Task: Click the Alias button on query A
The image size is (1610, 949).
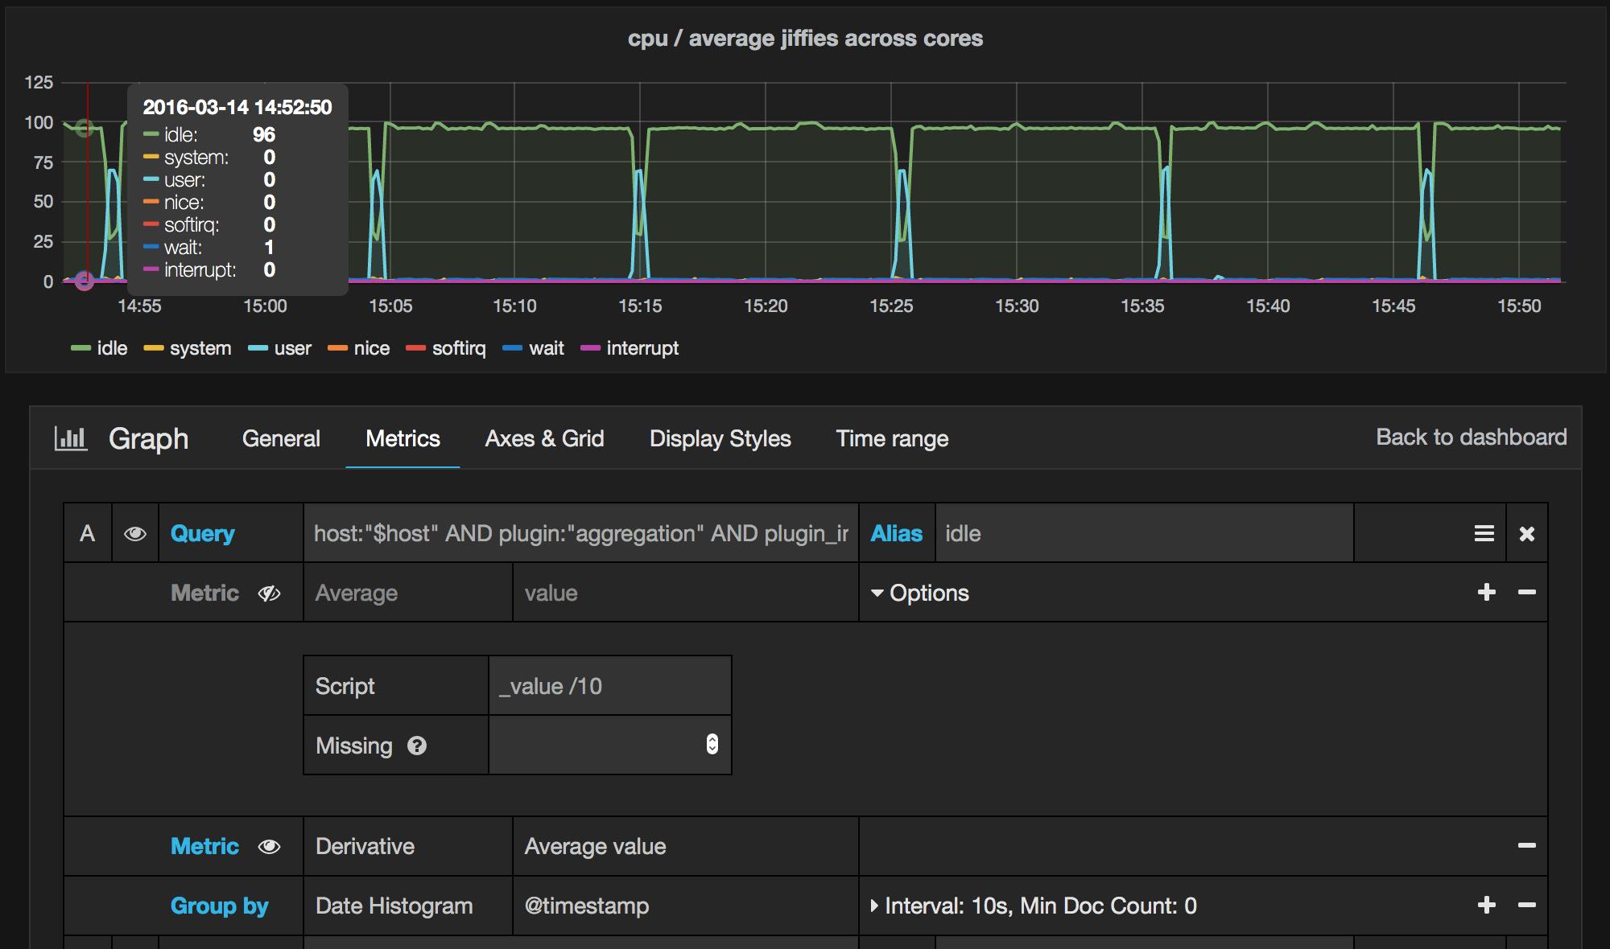Action: [x=896, y=532]
